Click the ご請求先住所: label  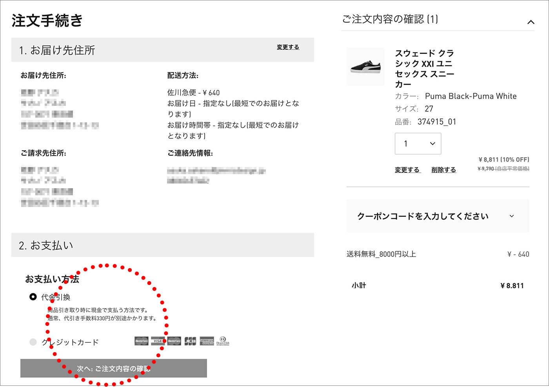pyautogui.click(x=43, y=153)
